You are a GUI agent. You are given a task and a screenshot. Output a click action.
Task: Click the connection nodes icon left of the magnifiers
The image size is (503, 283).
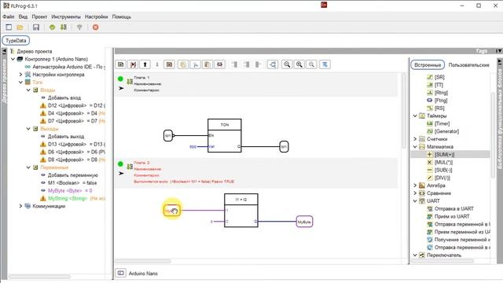point(273,64)
